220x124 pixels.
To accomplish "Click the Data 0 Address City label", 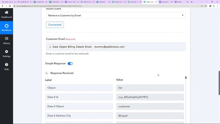I will point(79,116).
